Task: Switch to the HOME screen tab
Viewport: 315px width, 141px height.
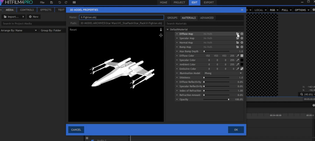Action: (164, 2)
